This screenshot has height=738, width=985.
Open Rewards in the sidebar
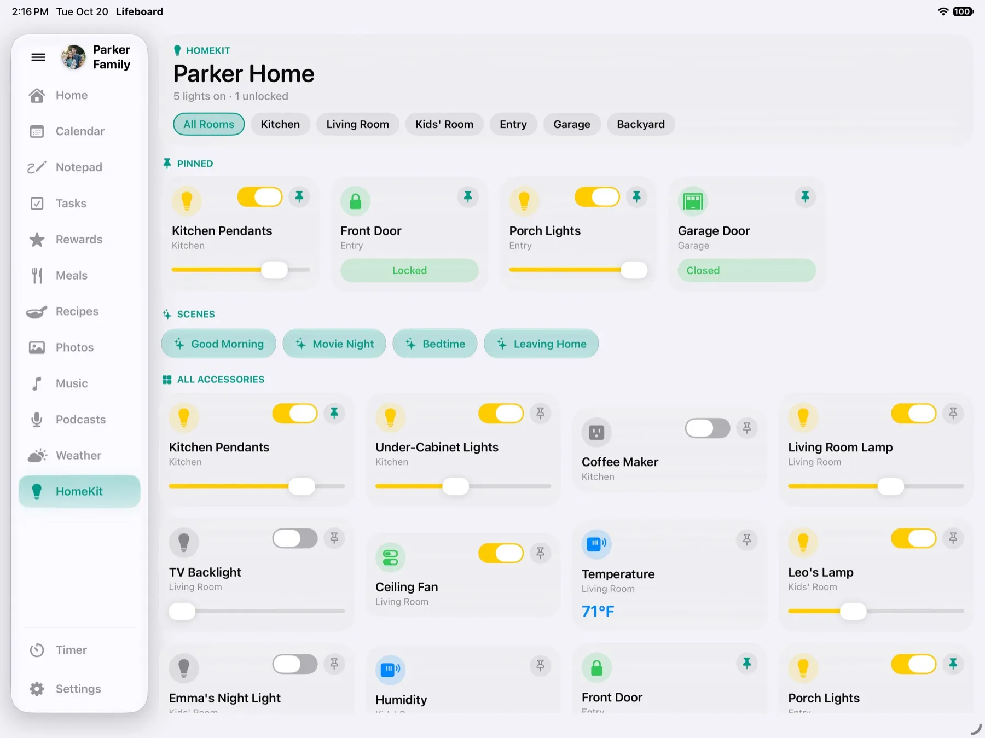pos(79,240)
